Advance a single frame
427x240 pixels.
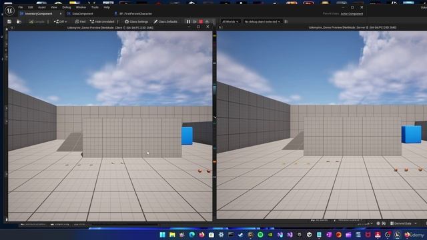tap(194, 21)
